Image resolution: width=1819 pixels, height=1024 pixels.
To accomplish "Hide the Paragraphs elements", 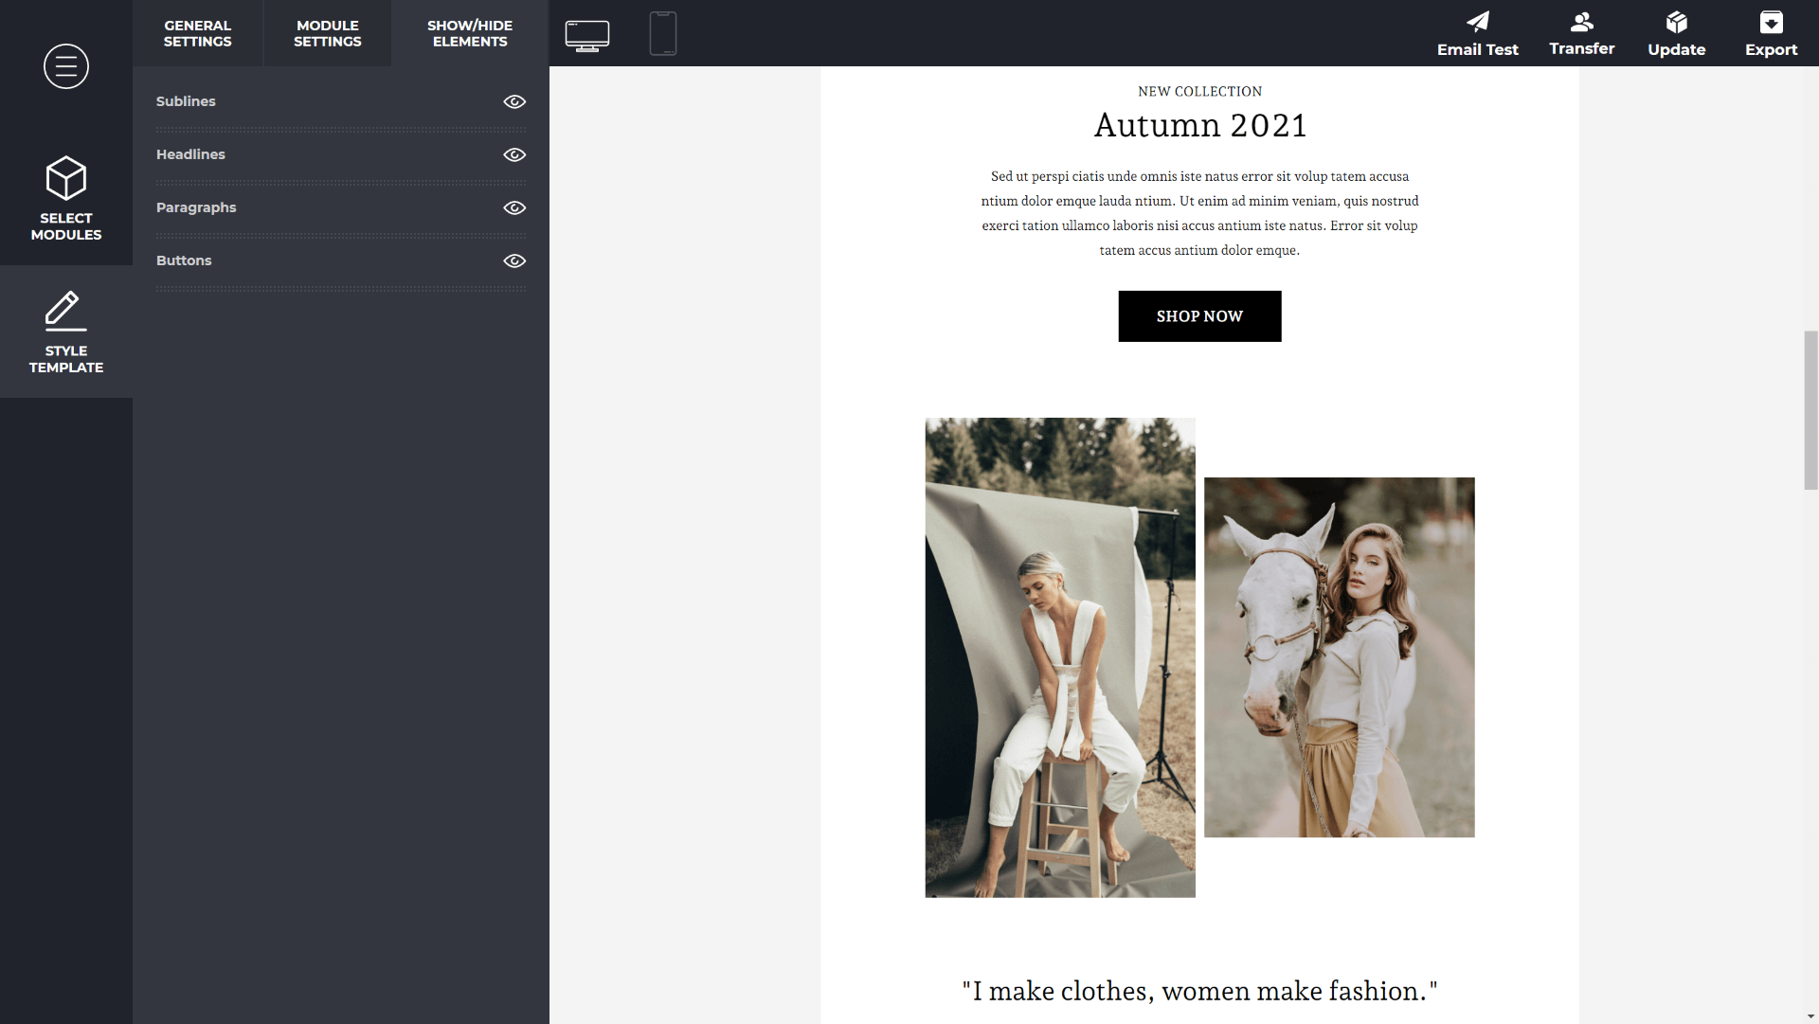I will [x=514, y=207].
